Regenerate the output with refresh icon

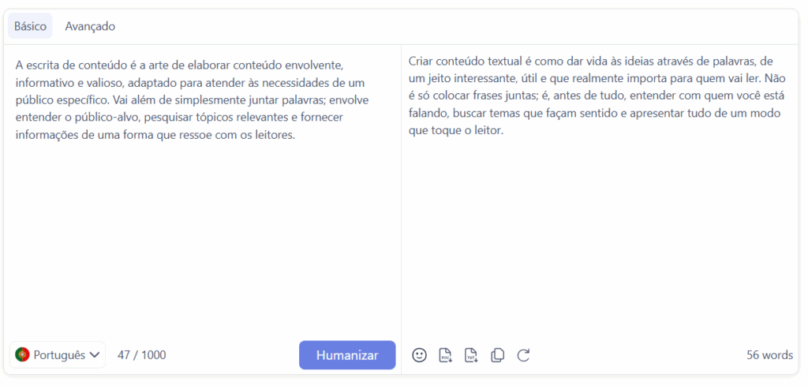tap(524, 355)
